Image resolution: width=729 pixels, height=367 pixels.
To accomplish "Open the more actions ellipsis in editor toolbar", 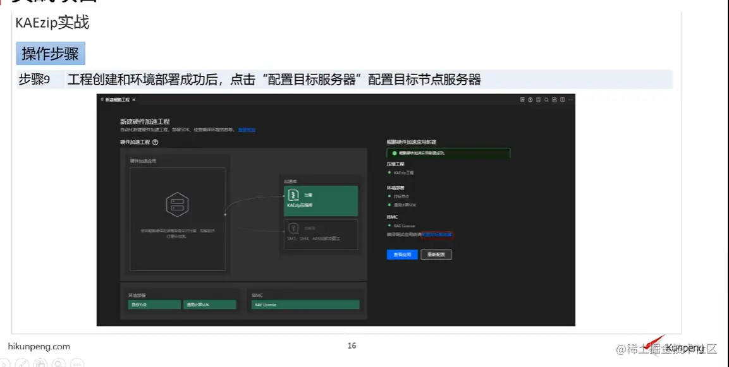I will coord(570,100).
